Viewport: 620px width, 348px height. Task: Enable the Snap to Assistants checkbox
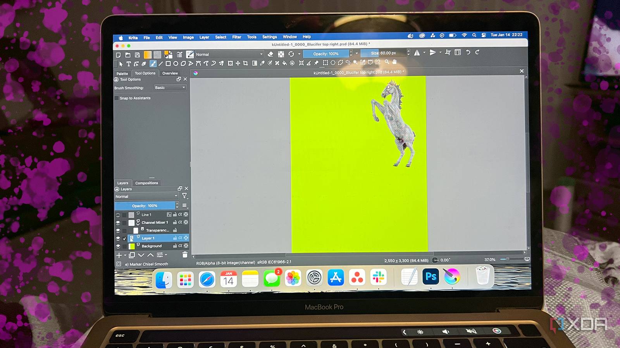[x=116, y=98]
